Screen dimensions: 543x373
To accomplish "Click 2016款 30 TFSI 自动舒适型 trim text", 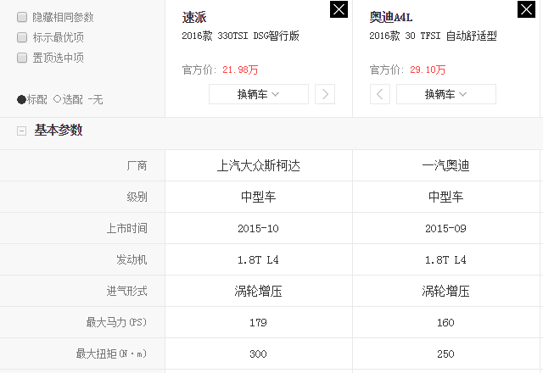I will coord(434,36).
